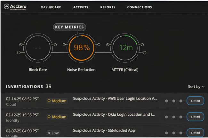The image size is (208, 138).
Task: Expand the Sort by dropdown
Action: 196,87
